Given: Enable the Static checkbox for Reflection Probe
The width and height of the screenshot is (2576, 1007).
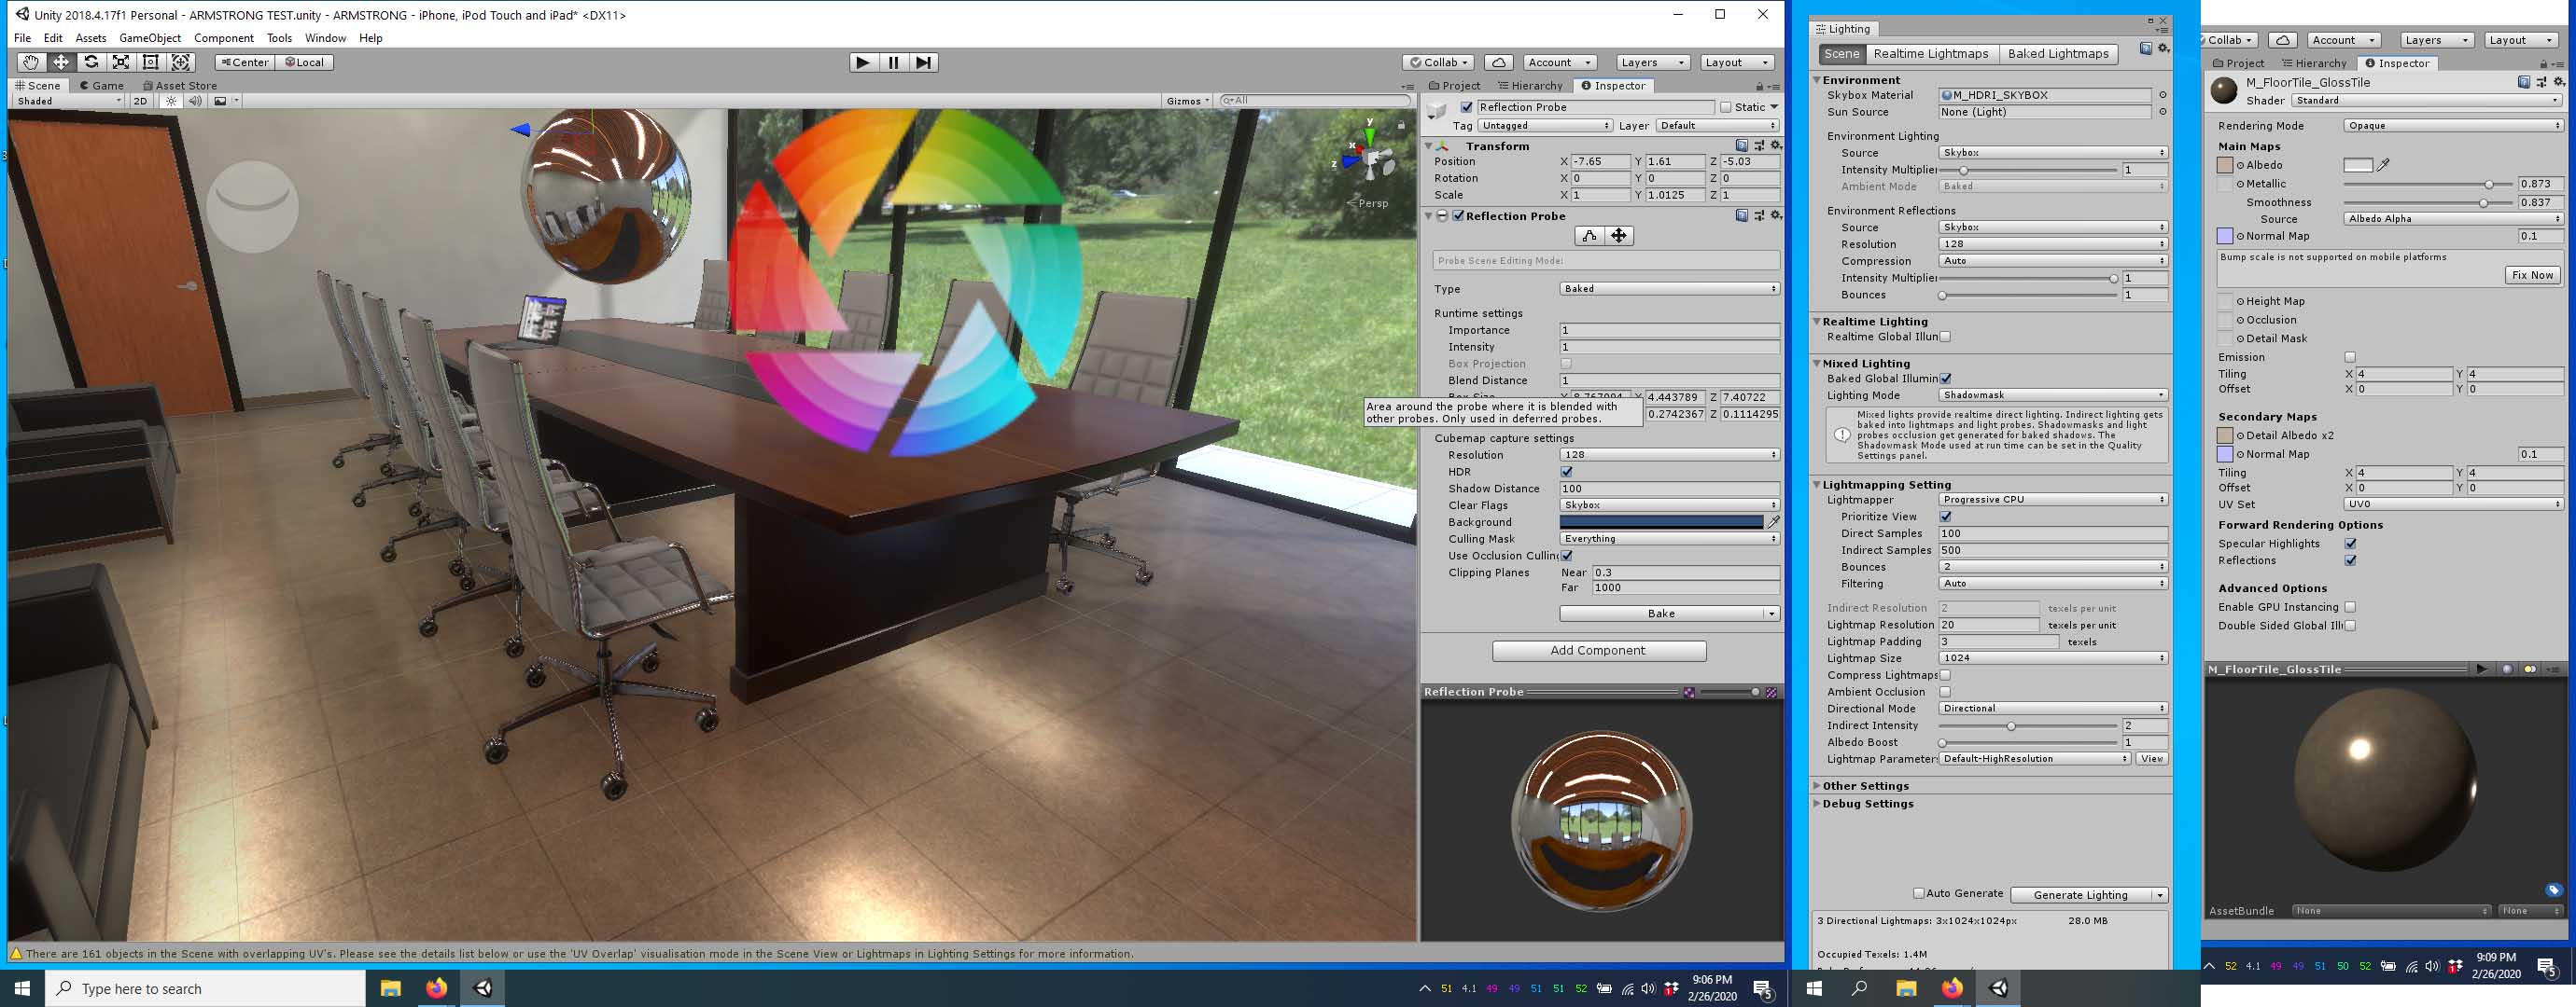Looking at the screenshot, I should [1726, 107].
